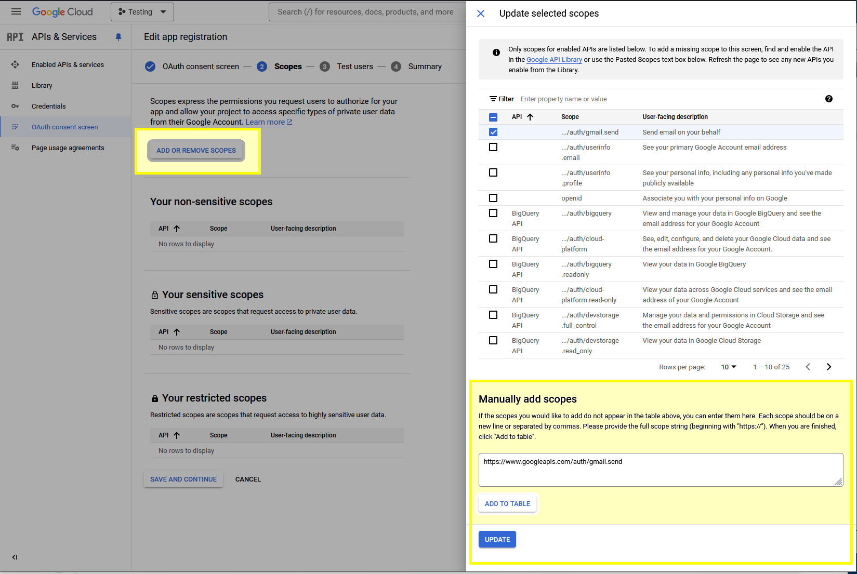Click the CANCEL button
The height and width of the screenshot is (574, 857).
tap(248, 479)
